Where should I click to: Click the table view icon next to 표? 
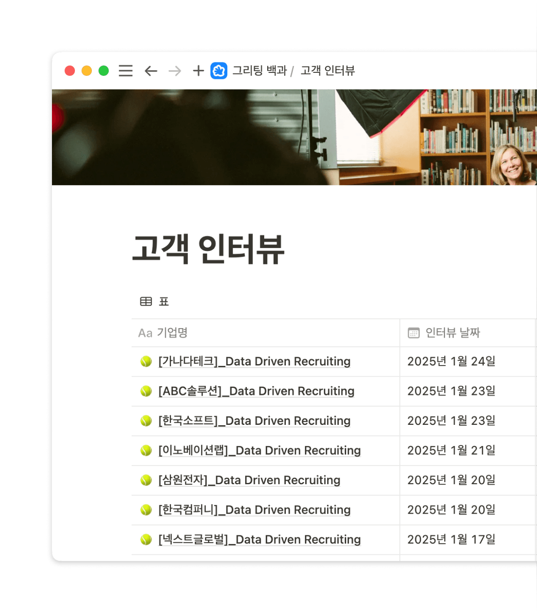click(146, 301)
